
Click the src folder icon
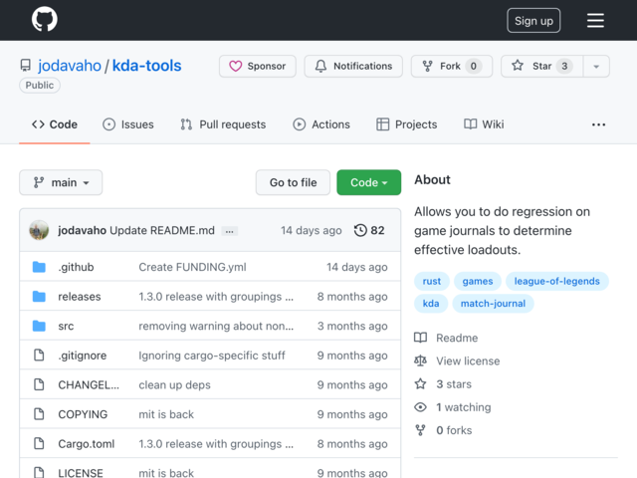[39, 326]
